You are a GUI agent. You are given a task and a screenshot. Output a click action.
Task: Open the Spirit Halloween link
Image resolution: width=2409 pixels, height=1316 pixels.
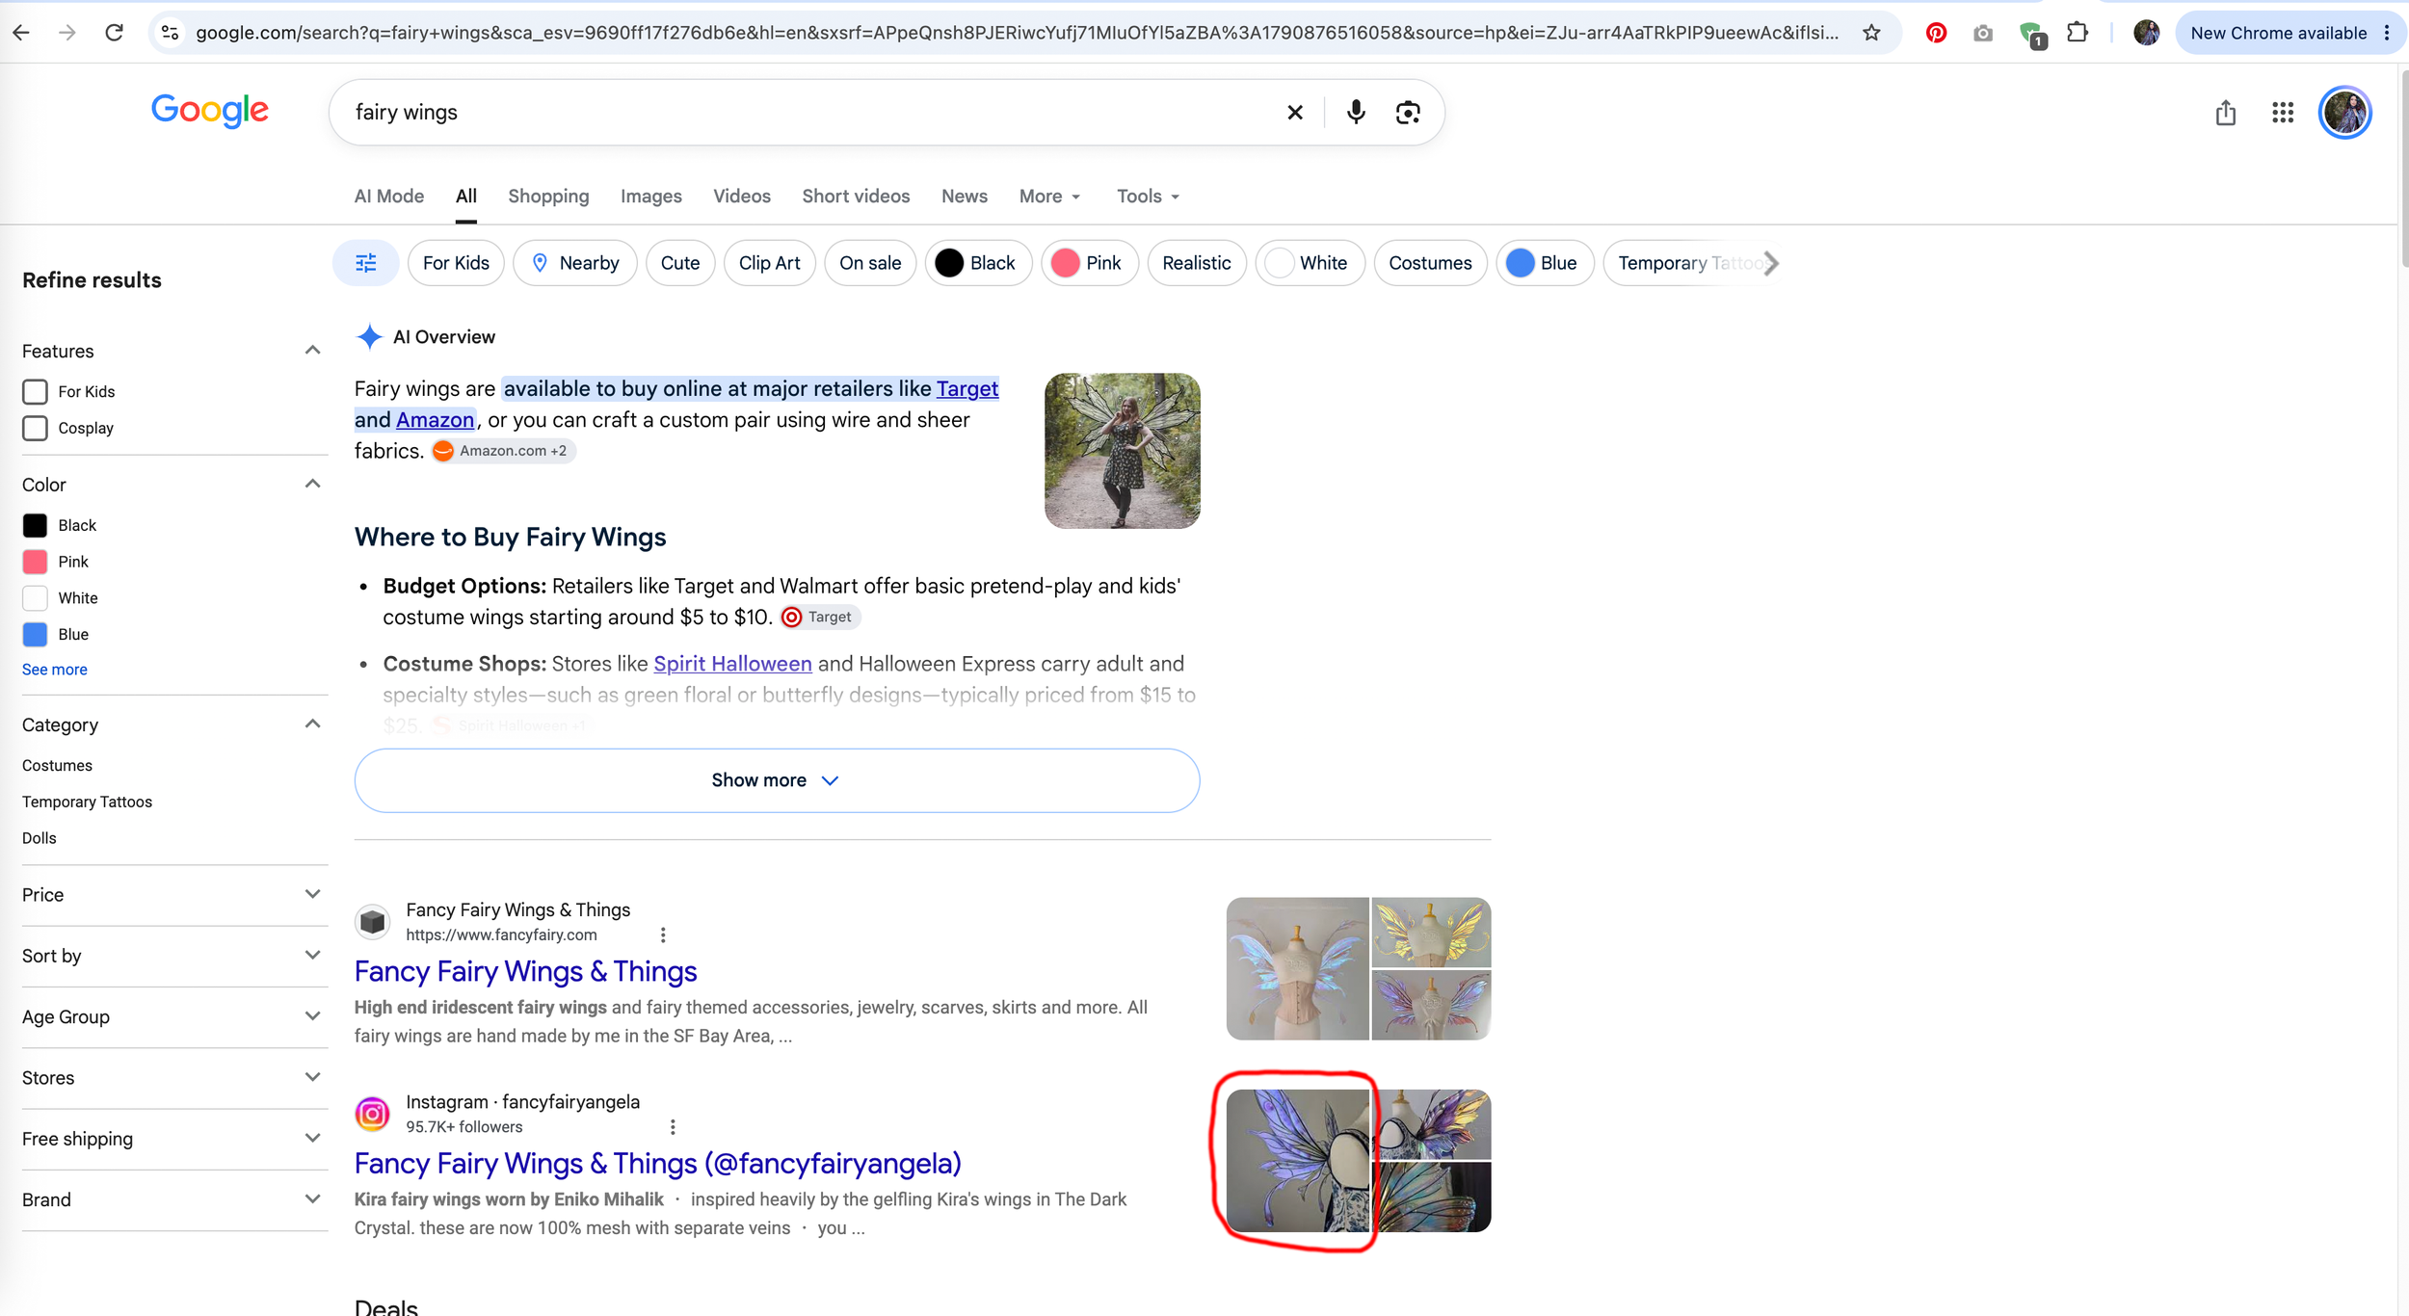[x=732, y=664]
